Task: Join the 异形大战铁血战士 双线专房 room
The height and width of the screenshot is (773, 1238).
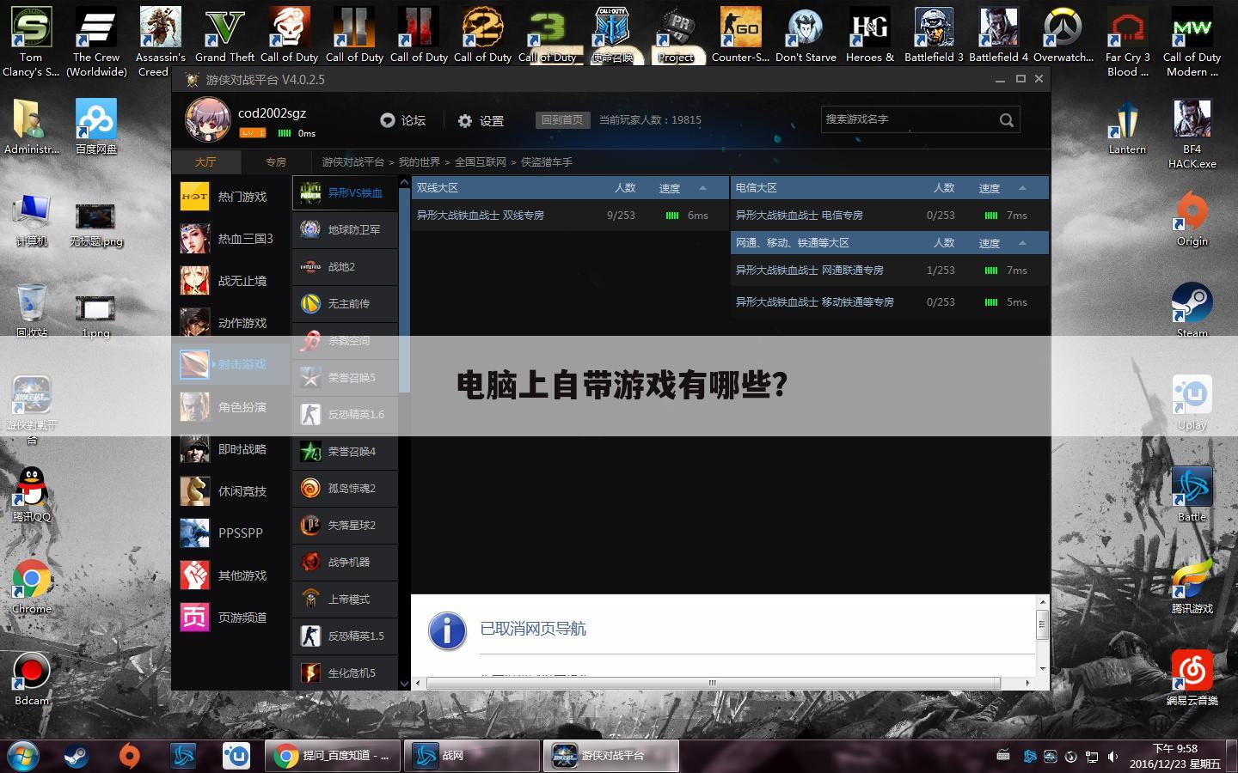Action: click(x=570, y=216)
